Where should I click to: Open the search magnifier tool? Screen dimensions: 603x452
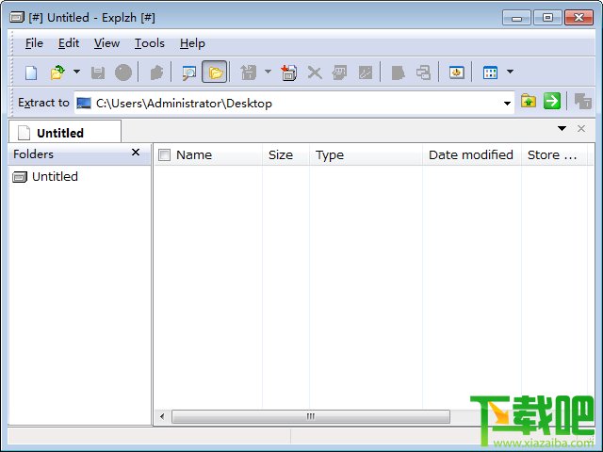pyautogui.click(x=188, y=73)
